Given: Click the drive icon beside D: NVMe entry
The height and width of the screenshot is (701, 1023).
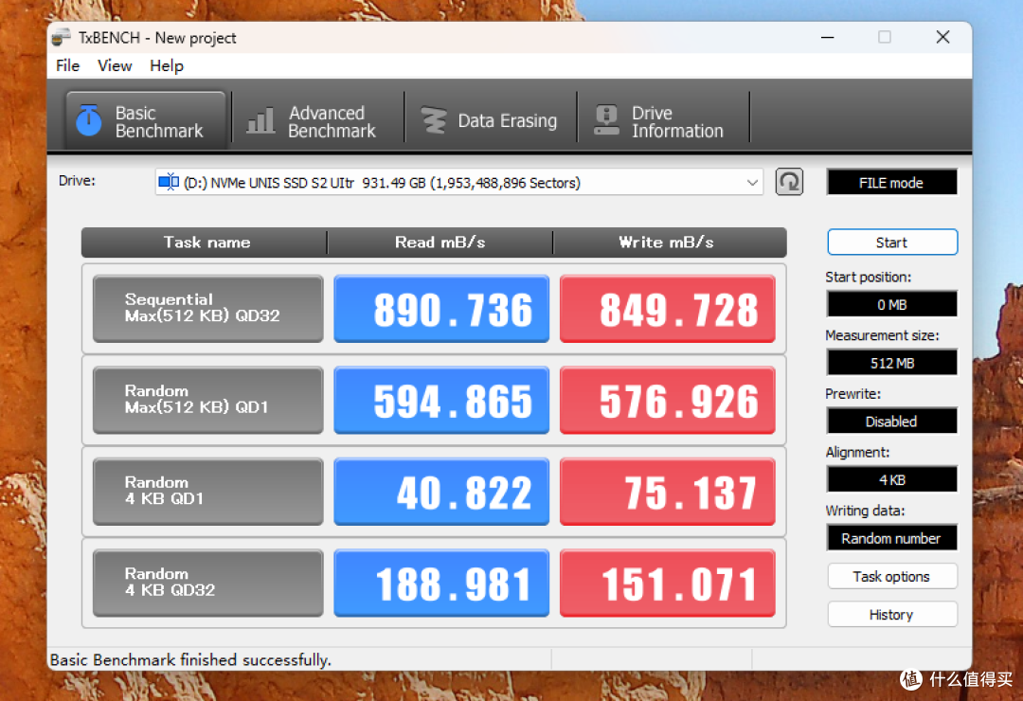Looking at the screenshot, I should tap(169, 182).
